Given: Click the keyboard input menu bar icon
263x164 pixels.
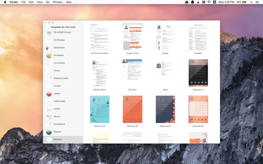Looking at the screenshot, I should pos(203,2).
